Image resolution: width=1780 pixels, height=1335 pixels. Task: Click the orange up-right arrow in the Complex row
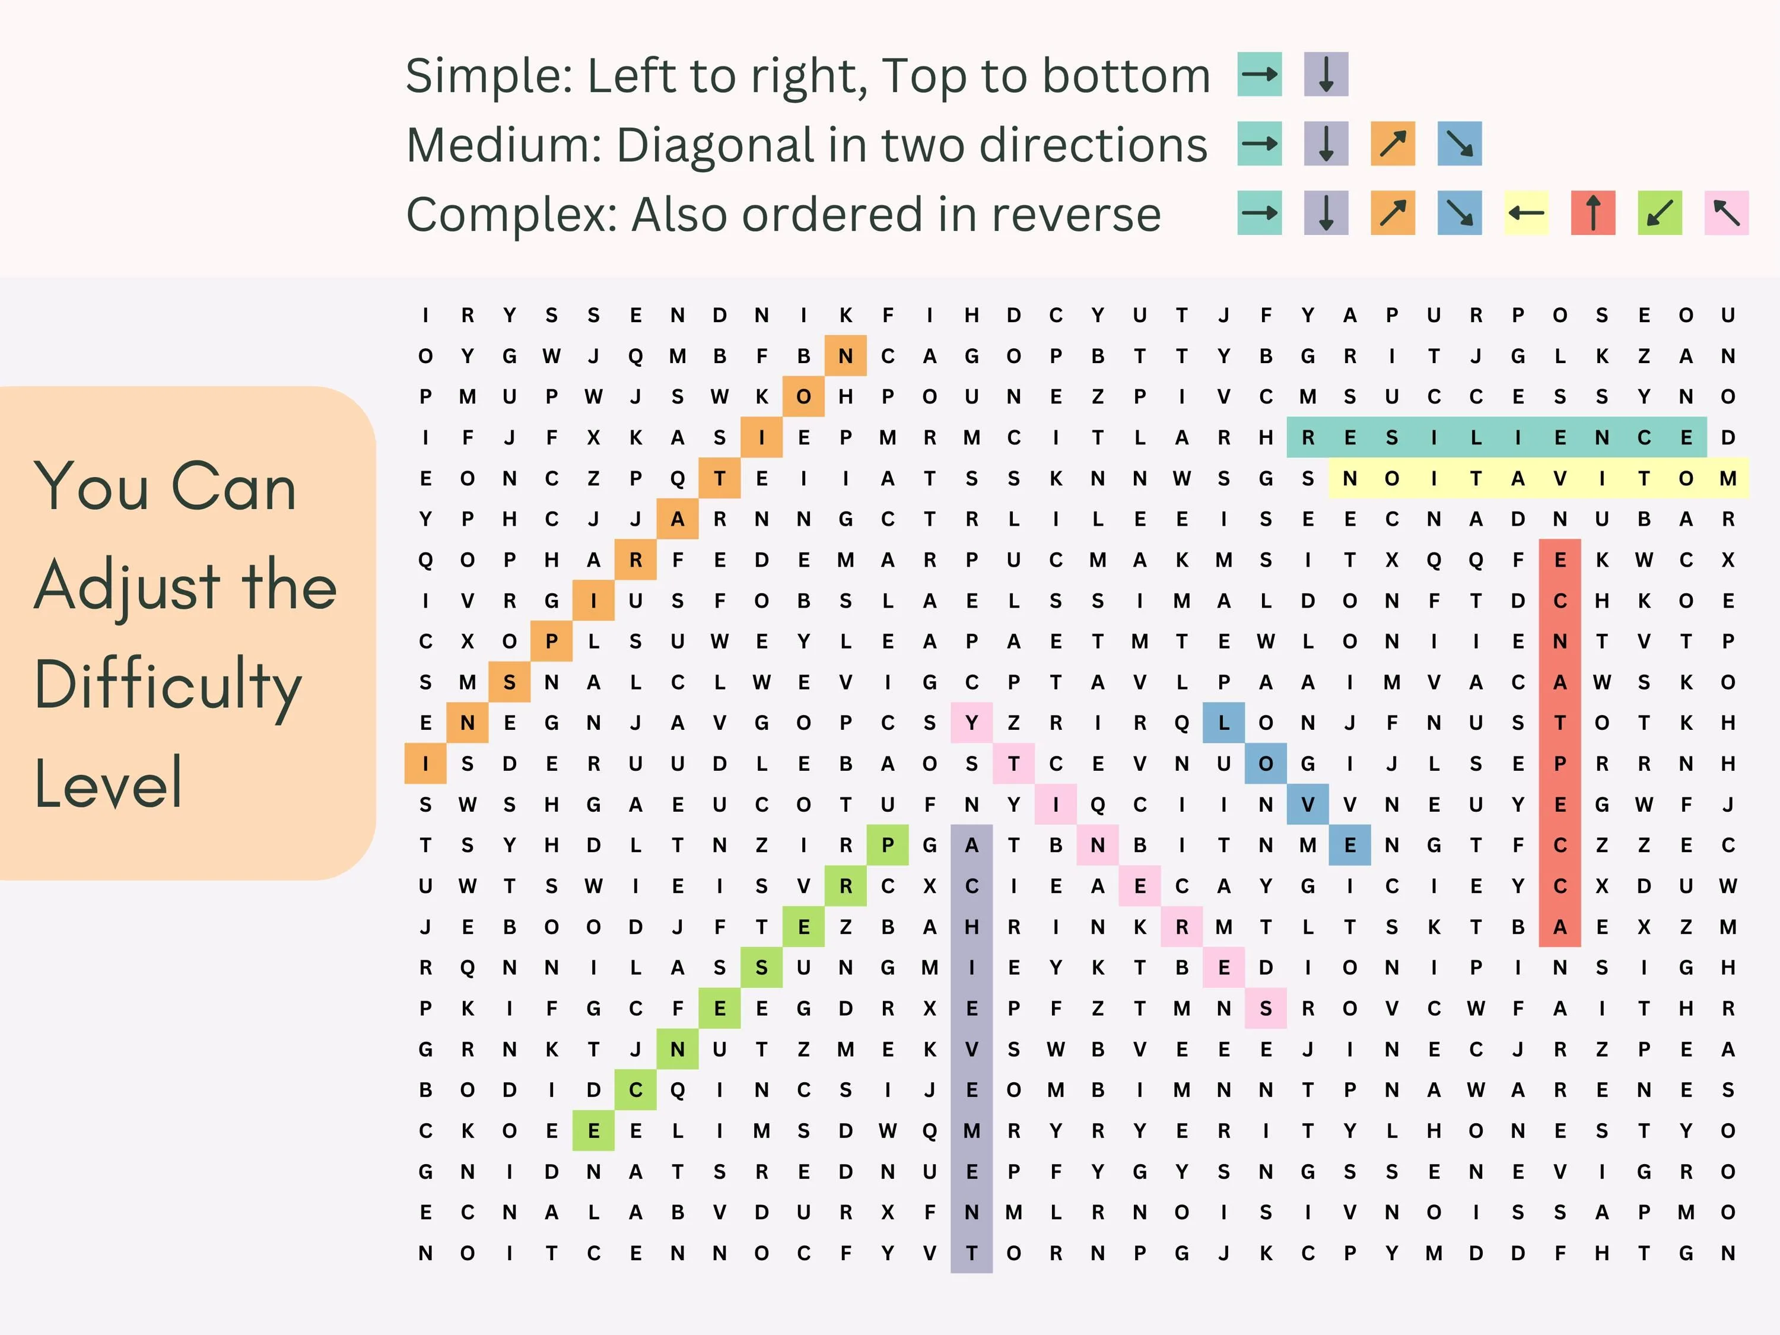(x=1393, y=213)
